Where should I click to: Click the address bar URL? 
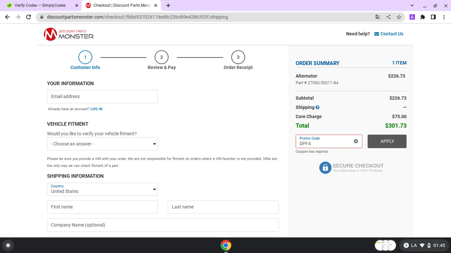click(x=137, y=17)
